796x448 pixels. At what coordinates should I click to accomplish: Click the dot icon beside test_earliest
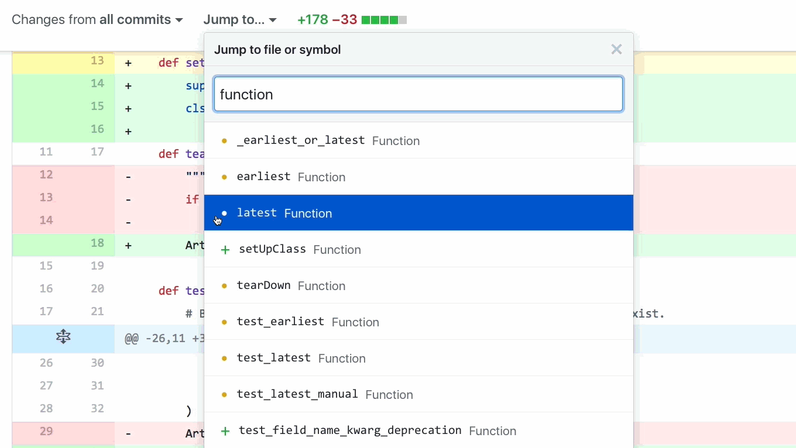pos(224,322)
